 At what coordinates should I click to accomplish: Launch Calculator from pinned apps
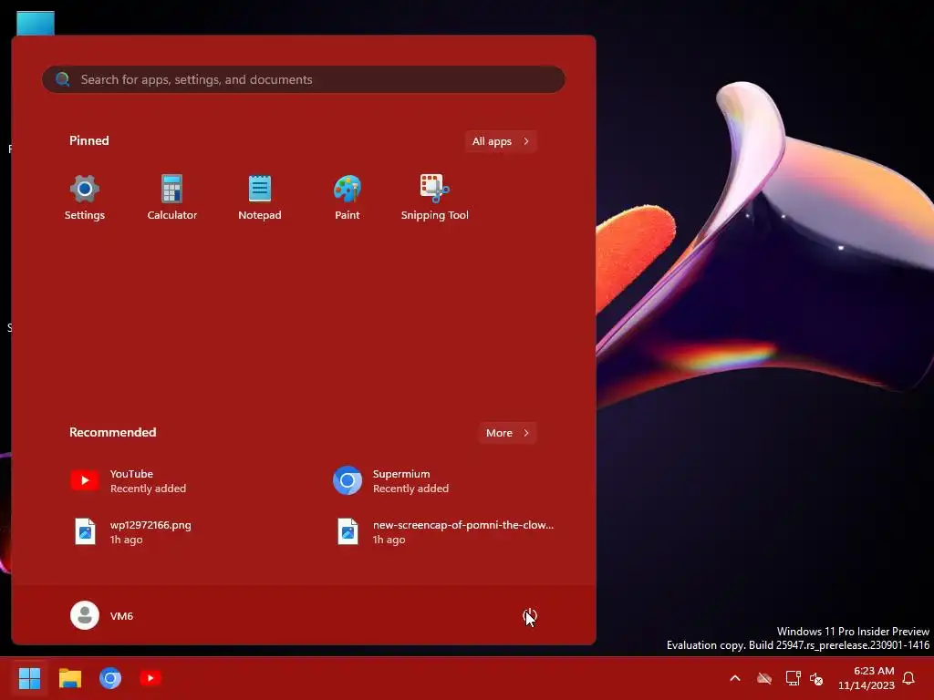tap(171, 198)
